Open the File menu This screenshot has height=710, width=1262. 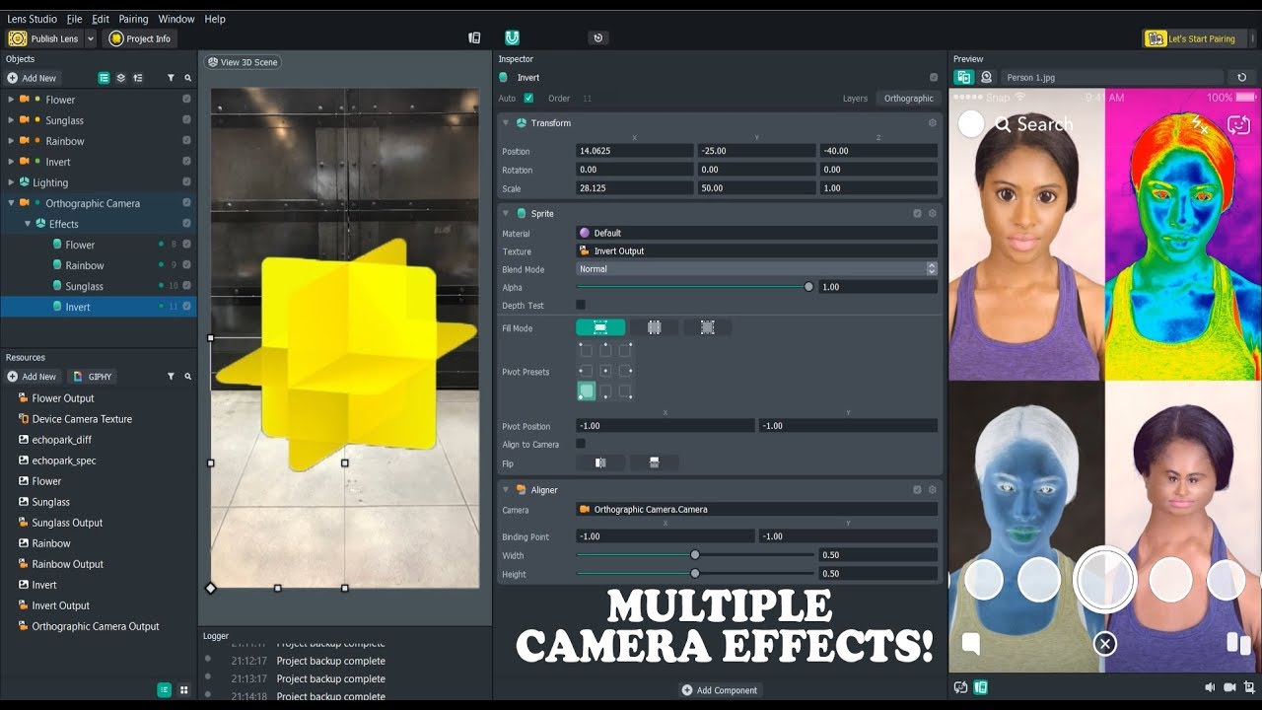point(75,19)
